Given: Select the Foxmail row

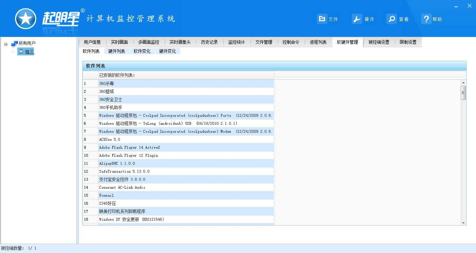Looking at the screenshot, I should tap(178, 195).
